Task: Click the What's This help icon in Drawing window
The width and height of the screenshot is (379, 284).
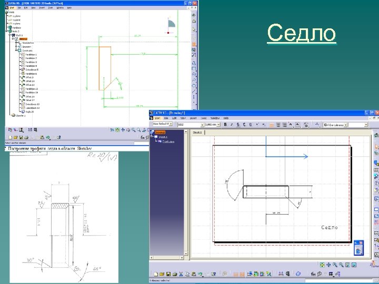Action: pos(213,274)
